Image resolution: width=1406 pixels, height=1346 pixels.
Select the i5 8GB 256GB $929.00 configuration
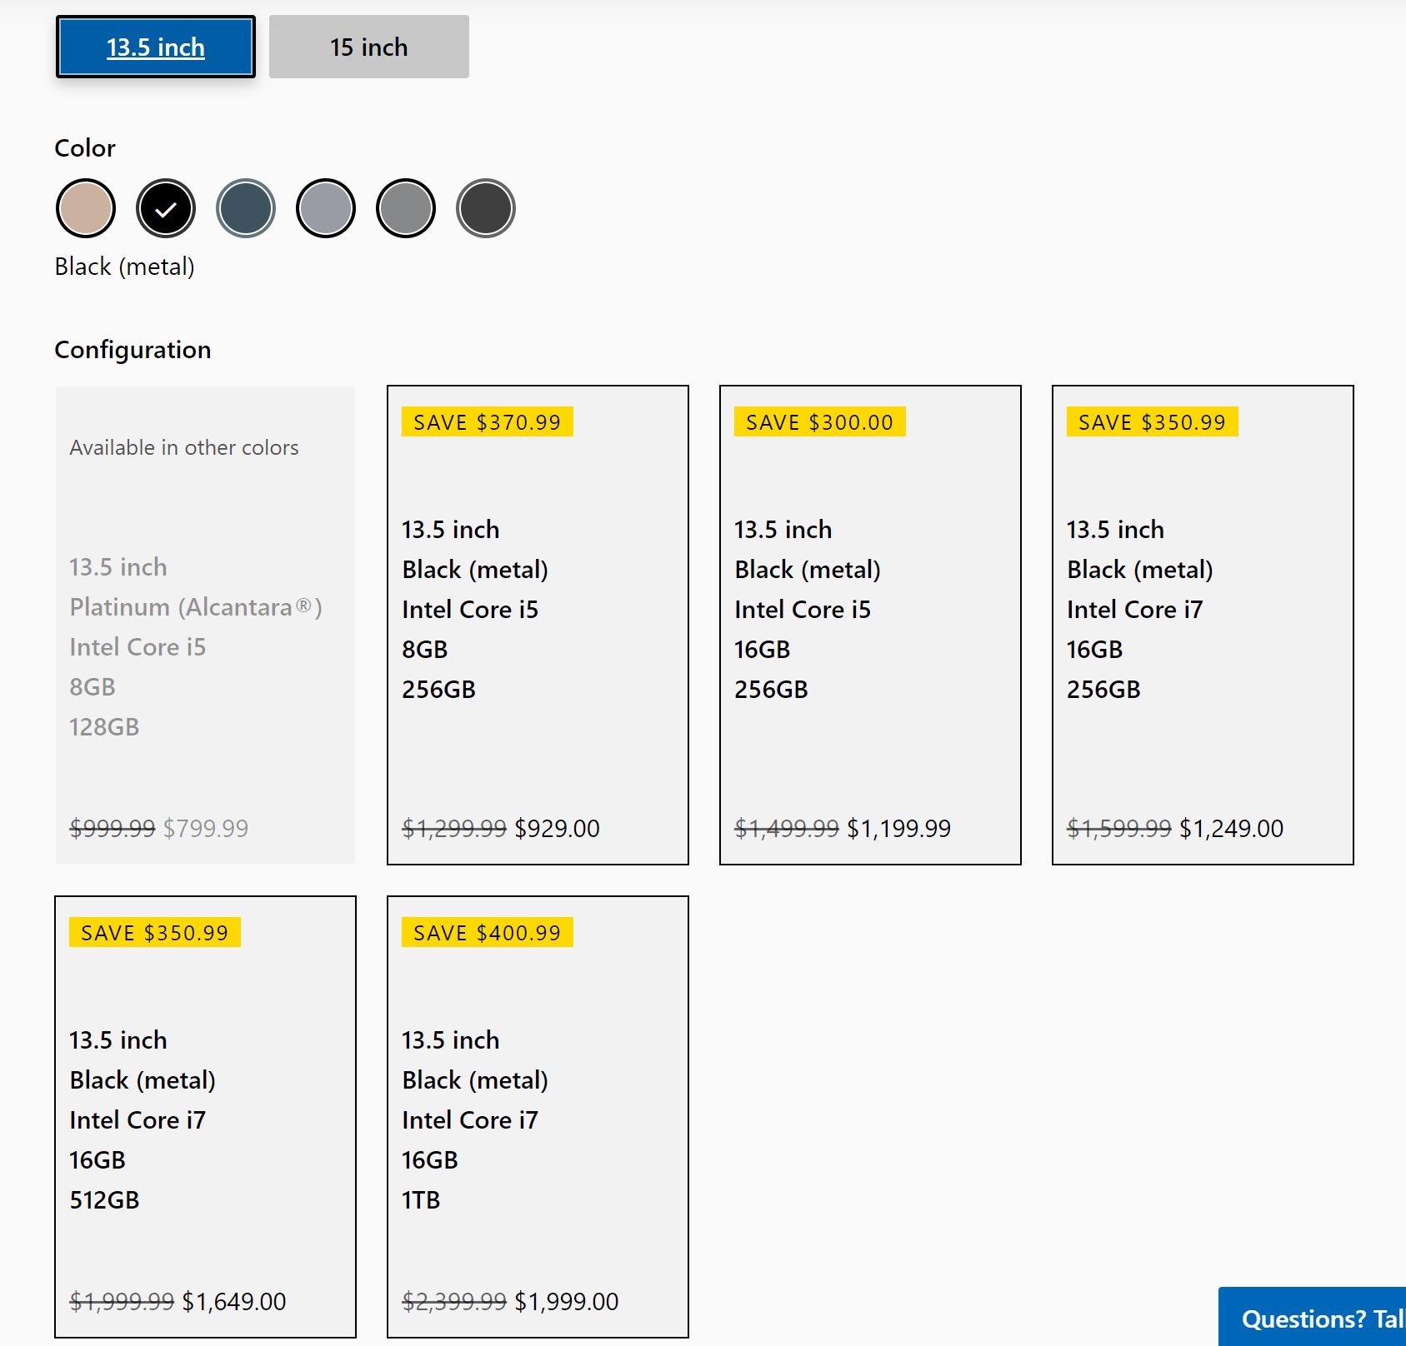pos(538,625)
